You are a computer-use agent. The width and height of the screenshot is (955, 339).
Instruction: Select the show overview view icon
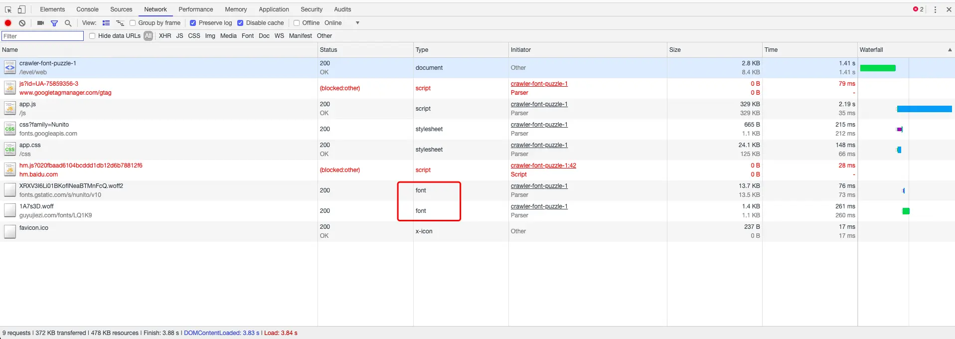[x=120, y=23]
